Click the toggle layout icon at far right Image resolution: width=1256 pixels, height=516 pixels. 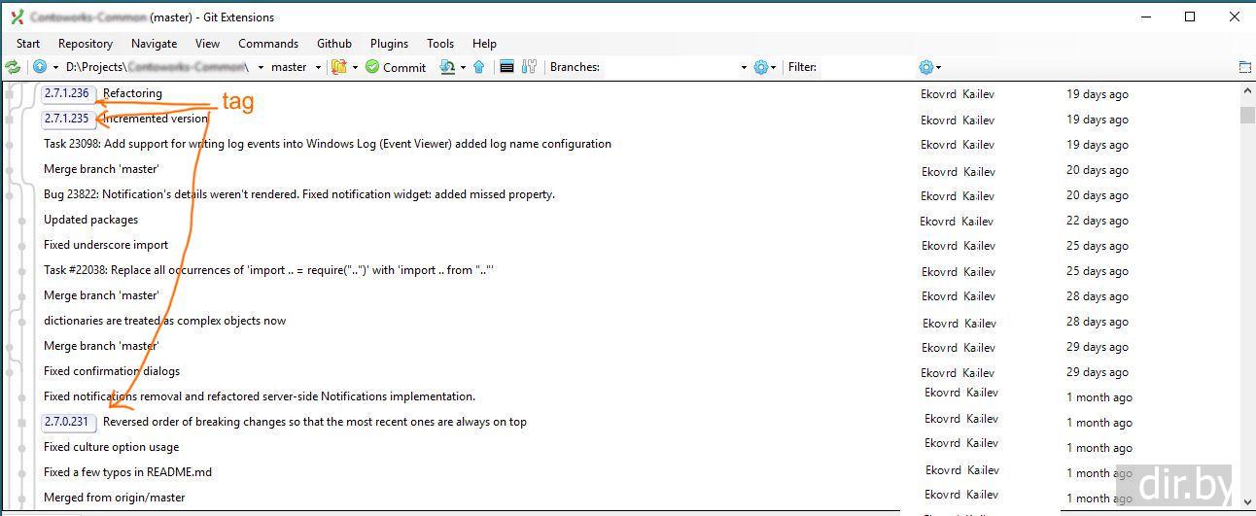(1244, 67)
